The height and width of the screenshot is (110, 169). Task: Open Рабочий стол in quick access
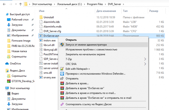(20, 20)
